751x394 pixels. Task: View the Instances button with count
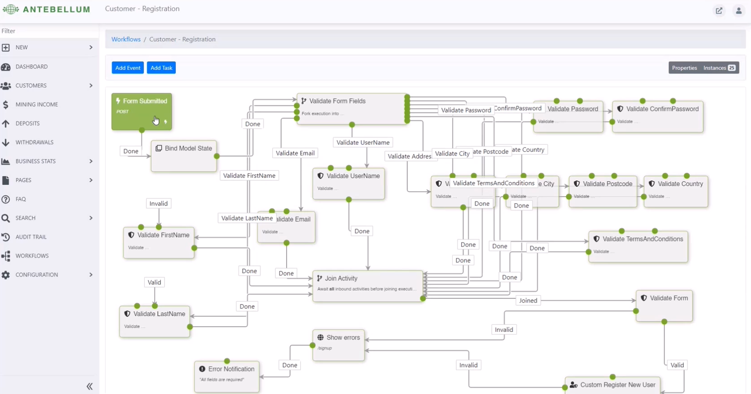pos(719,68)
